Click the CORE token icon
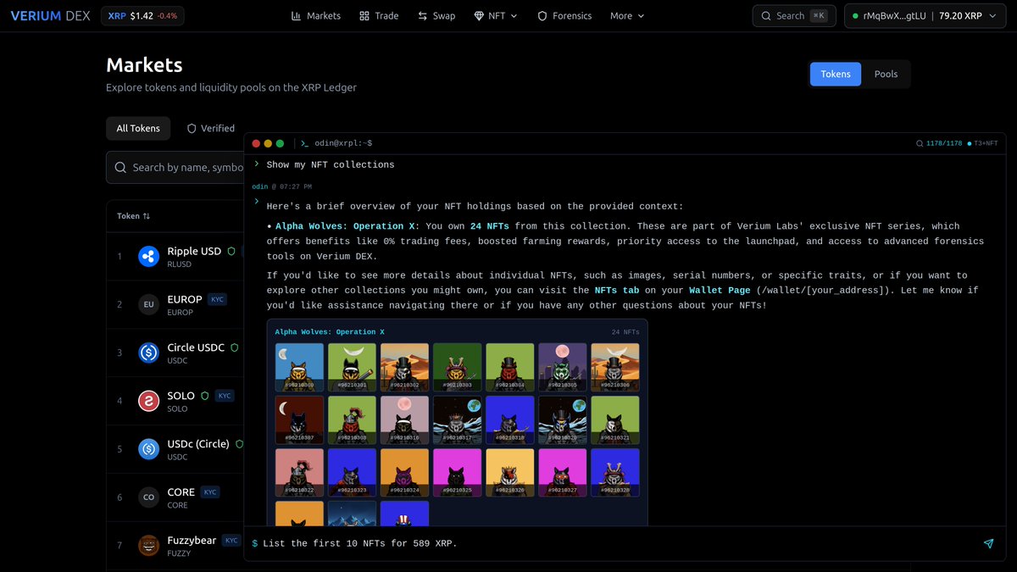Image resolution: width=1017 pixels, height=572 pixels. click(149, 497)
